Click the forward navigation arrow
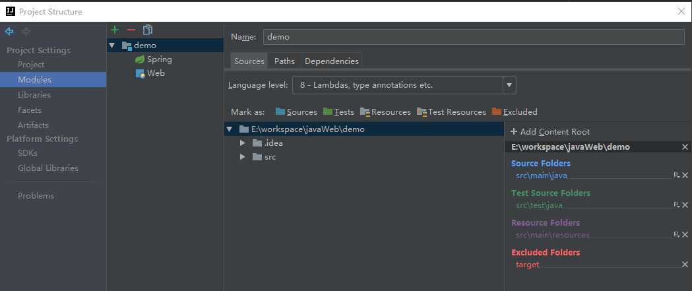This screenshot has height=291, width=692. 26,32
